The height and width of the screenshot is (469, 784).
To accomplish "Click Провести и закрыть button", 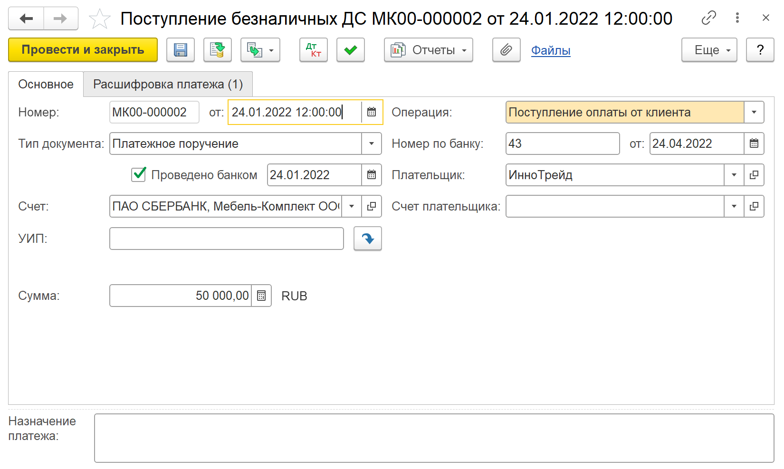I will (x=83, y=50).
